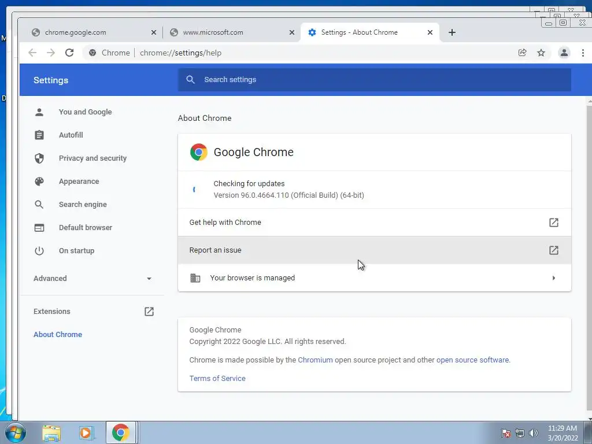Close the chrome.google.com tab
The height and width of the screenshot is (444, 592).
click(x=154, y=32)
